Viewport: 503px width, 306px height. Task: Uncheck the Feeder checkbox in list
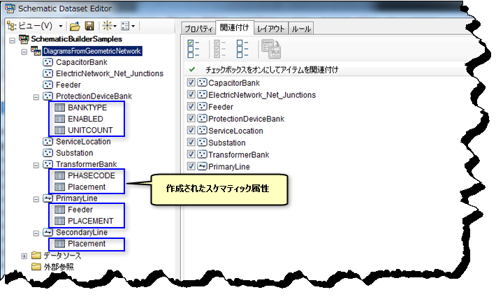(191, 106)
